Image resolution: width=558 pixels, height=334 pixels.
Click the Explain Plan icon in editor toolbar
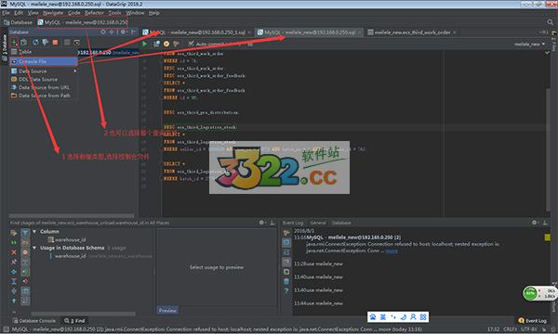tap(156, 44)
